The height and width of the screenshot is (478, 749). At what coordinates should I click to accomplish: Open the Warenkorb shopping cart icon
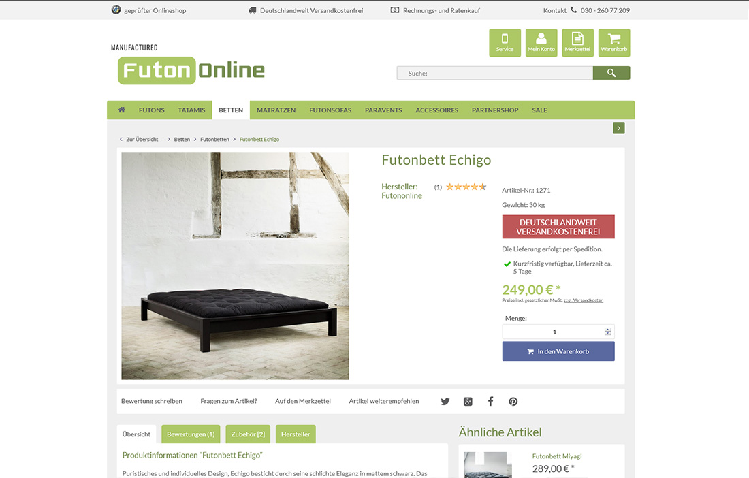pyautogui.click(x=613, y=42)
